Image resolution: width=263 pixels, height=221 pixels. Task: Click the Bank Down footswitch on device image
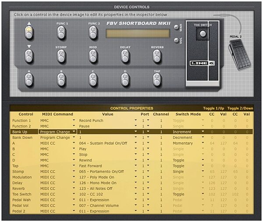coord(29,57)
